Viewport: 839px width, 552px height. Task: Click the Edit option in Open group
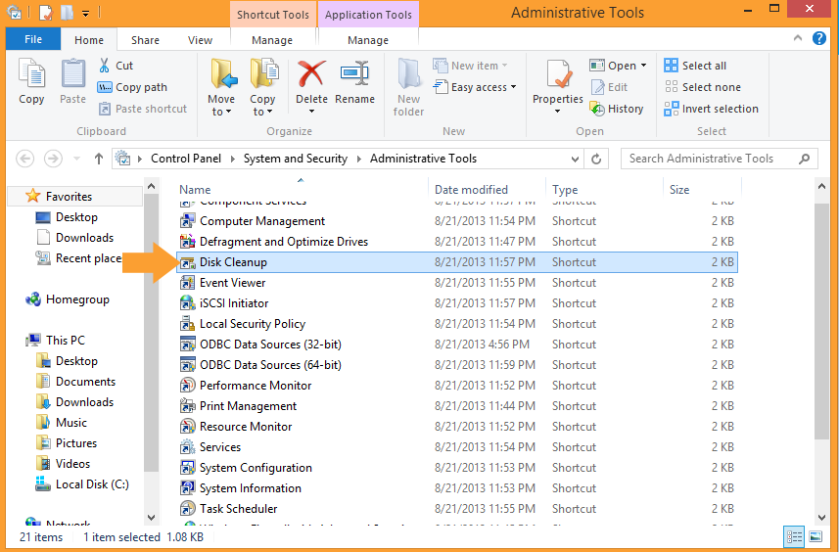coord(610,87)
